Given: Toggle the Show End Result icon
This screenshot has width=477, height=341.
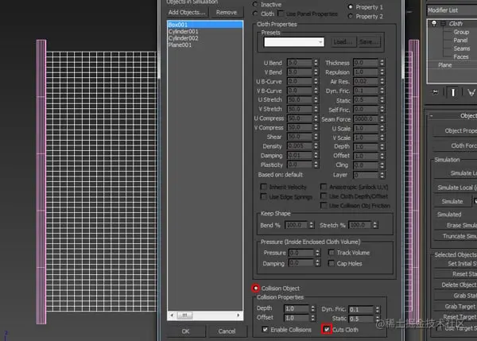Looking at the screenshot, I should pos(452,92).
